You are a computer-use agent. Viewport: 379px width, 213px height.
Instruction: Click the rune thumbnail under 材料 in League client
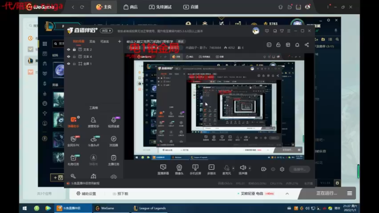pyautogui.click(x=59, y=70)
